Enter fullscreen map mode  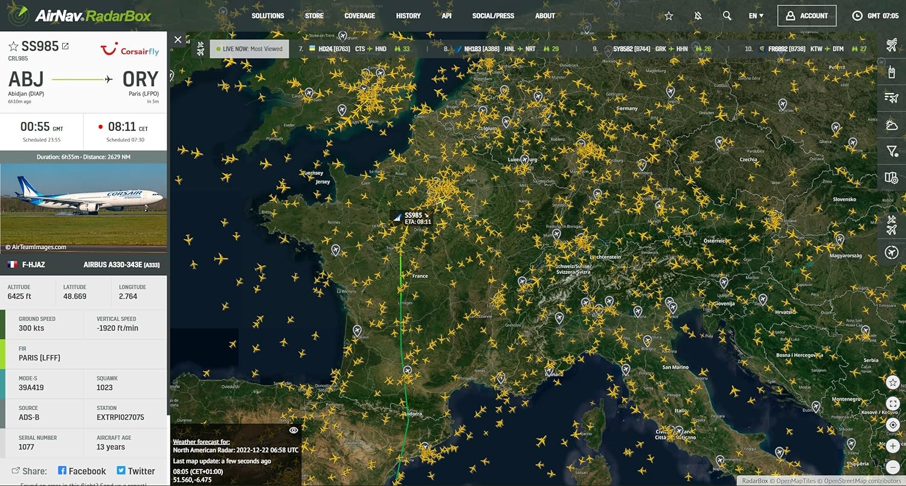point(893,403)
